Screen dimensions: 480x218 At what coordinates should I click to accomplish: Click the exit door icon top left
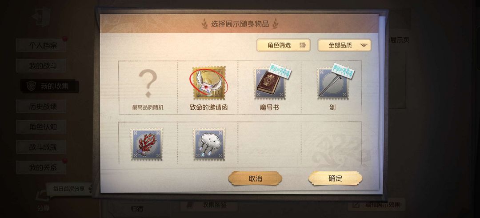(x=42, y=17)
